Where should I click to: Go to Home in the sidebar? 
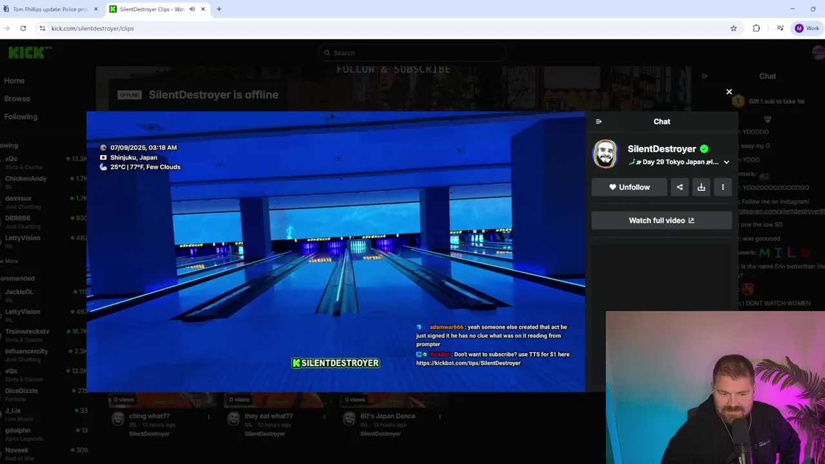[14, 81]
